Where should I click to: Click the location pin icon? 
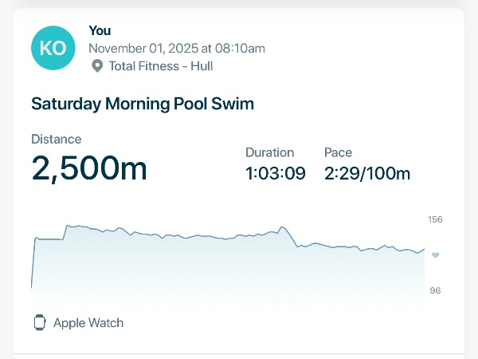pos(97,66)
